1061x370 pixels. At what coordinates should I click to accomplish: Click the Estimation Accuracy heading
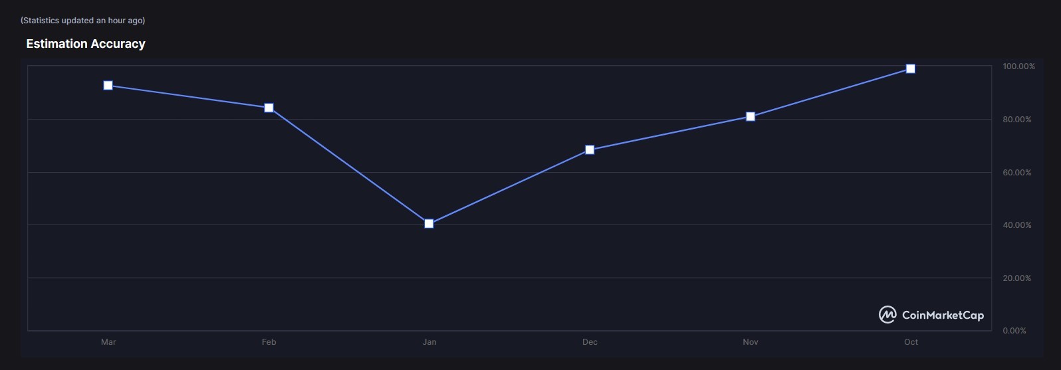pos(86,44)
